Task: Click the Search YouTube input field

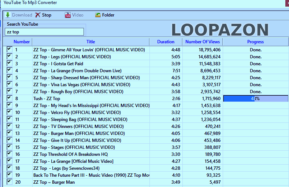Action: pyautogui.click(x=44, y=32)
